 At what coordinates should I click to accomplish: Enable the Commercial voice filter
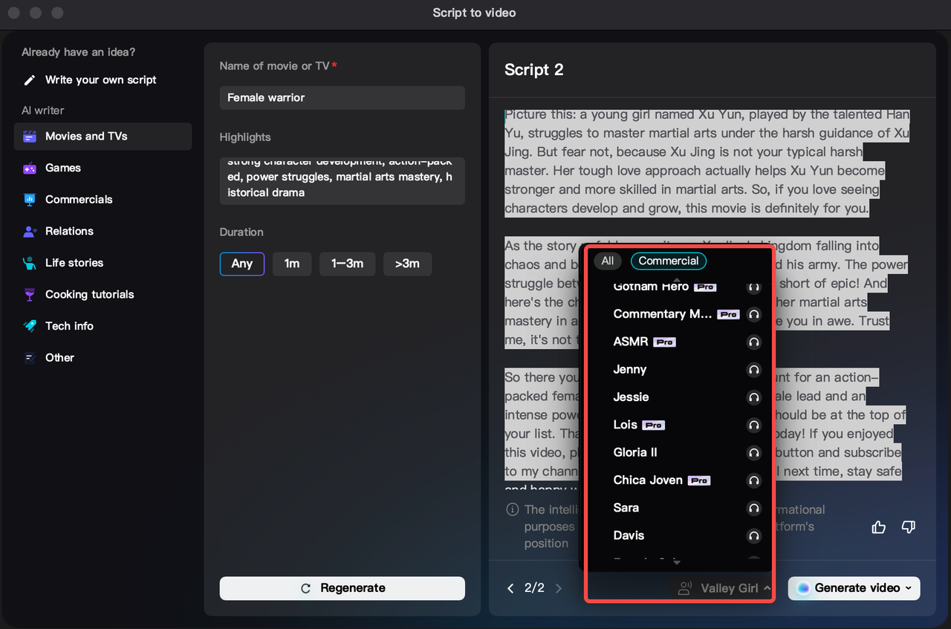668,261
